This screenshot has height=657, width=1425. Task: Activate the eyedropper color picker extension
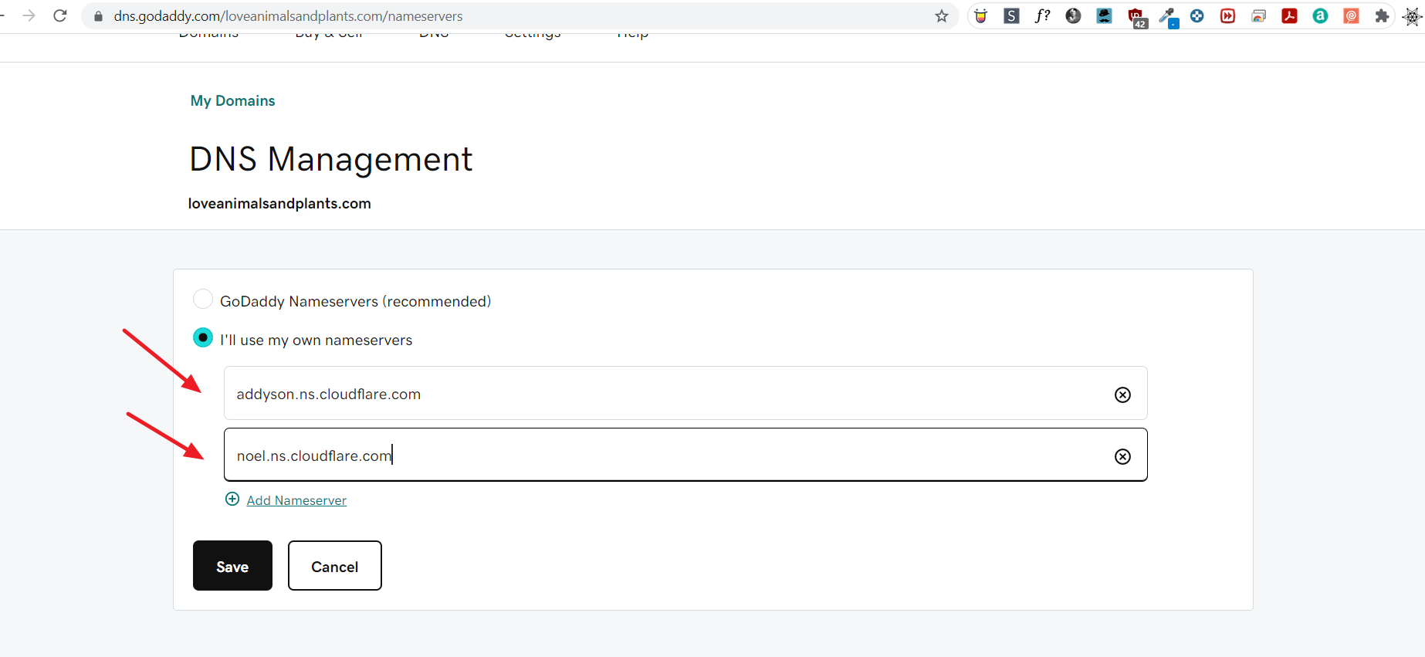coord(1169,17)
